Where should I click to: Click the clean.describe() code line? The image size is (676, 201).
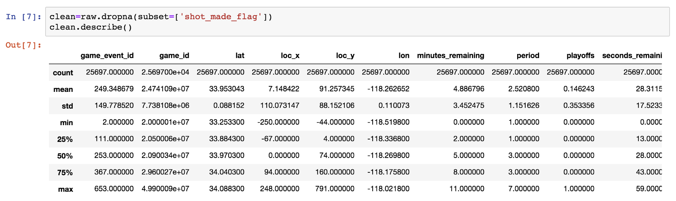coord(90,27)
